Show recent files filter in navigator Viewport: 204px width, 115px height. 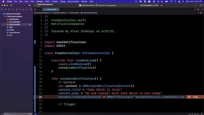(x=29, y=114)
